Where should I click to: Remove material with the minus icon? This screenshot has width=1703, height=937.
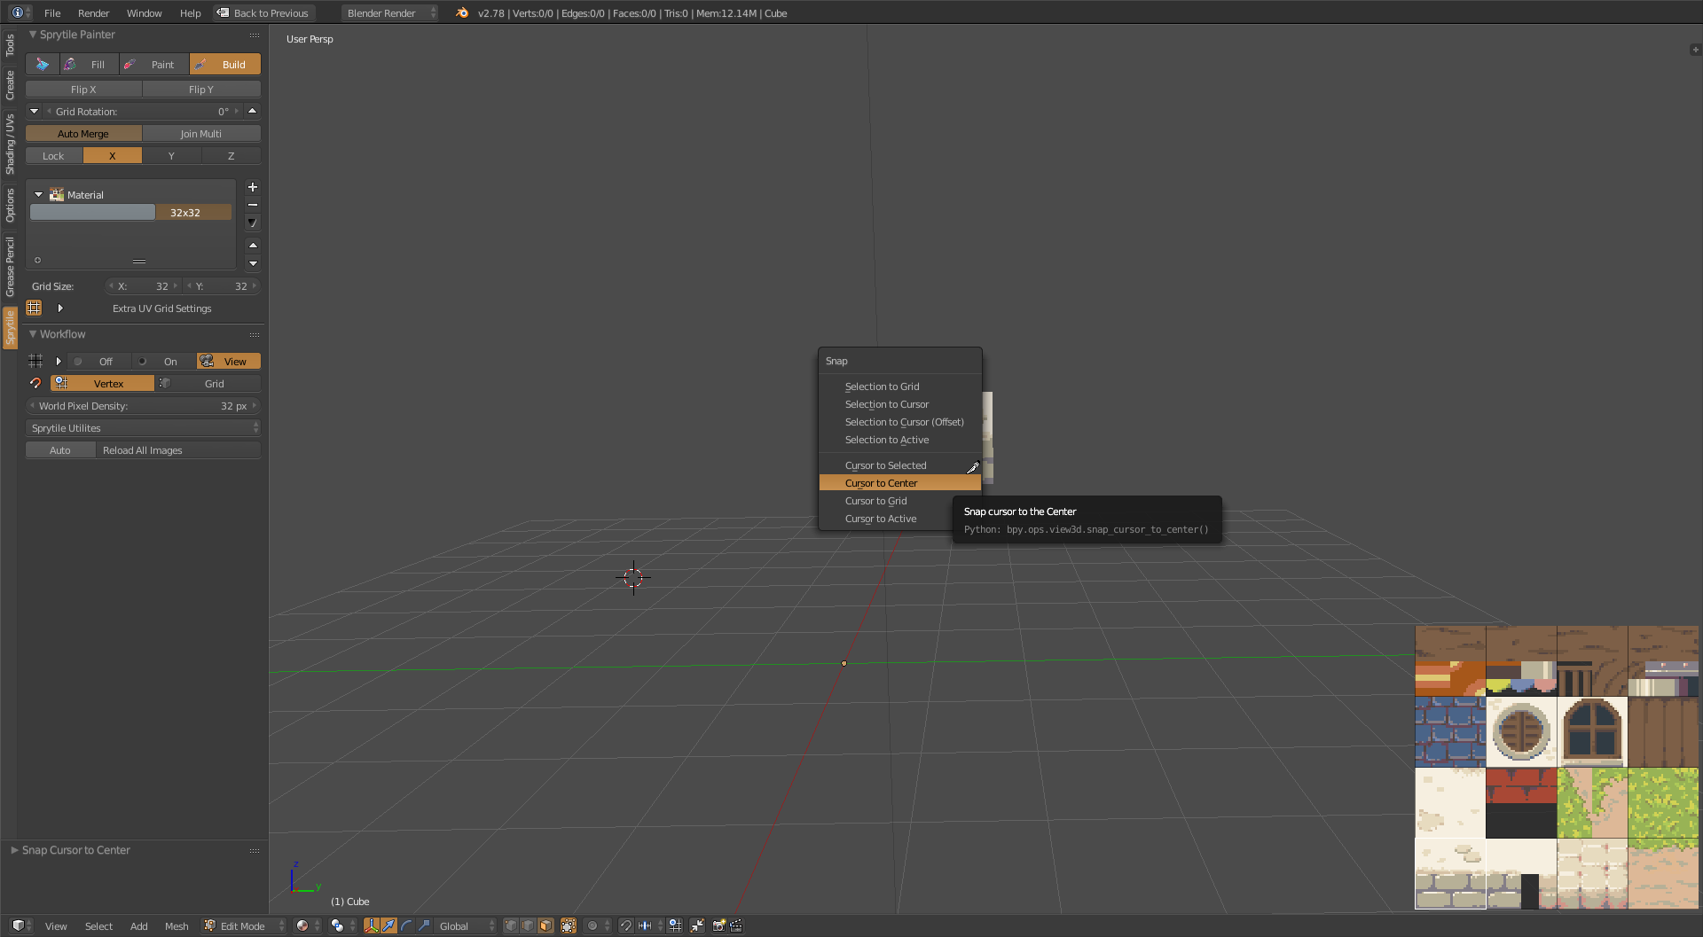[x=253, y=205]
